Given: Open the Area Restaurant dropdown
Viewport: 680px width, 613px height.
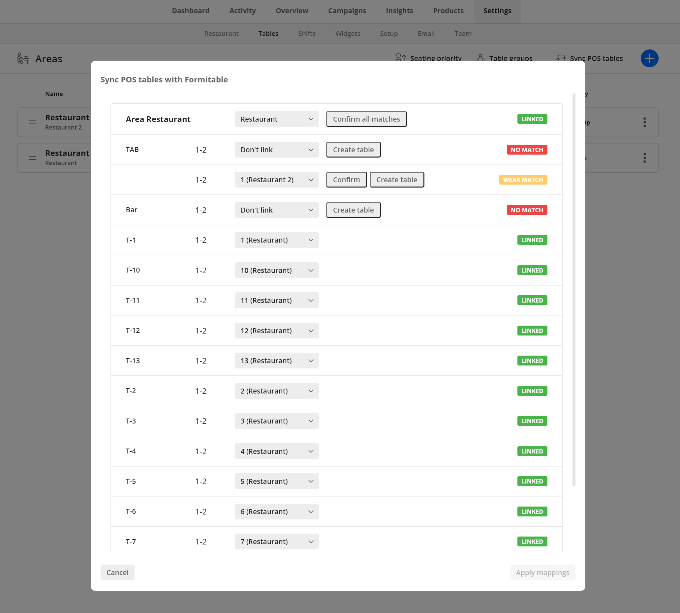Looking at the screenshot, I should pyautogui.click(x=276, y=119).
